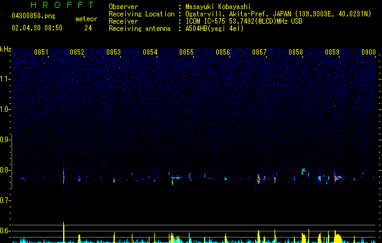Click the 0859 time marker
382x243 pixels.
click(332, 52)
